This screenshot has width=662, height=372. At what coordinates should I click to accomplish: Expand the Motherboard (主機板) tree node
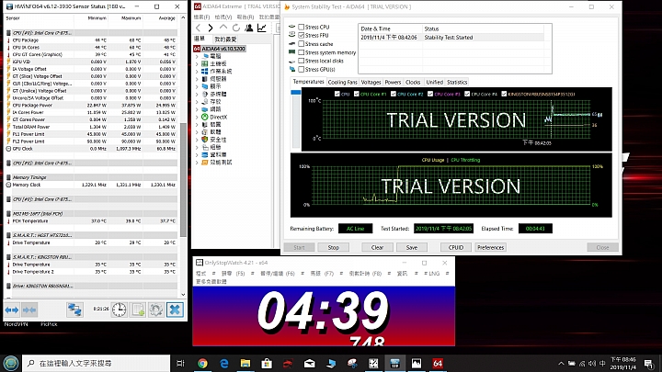coord(197,63)
